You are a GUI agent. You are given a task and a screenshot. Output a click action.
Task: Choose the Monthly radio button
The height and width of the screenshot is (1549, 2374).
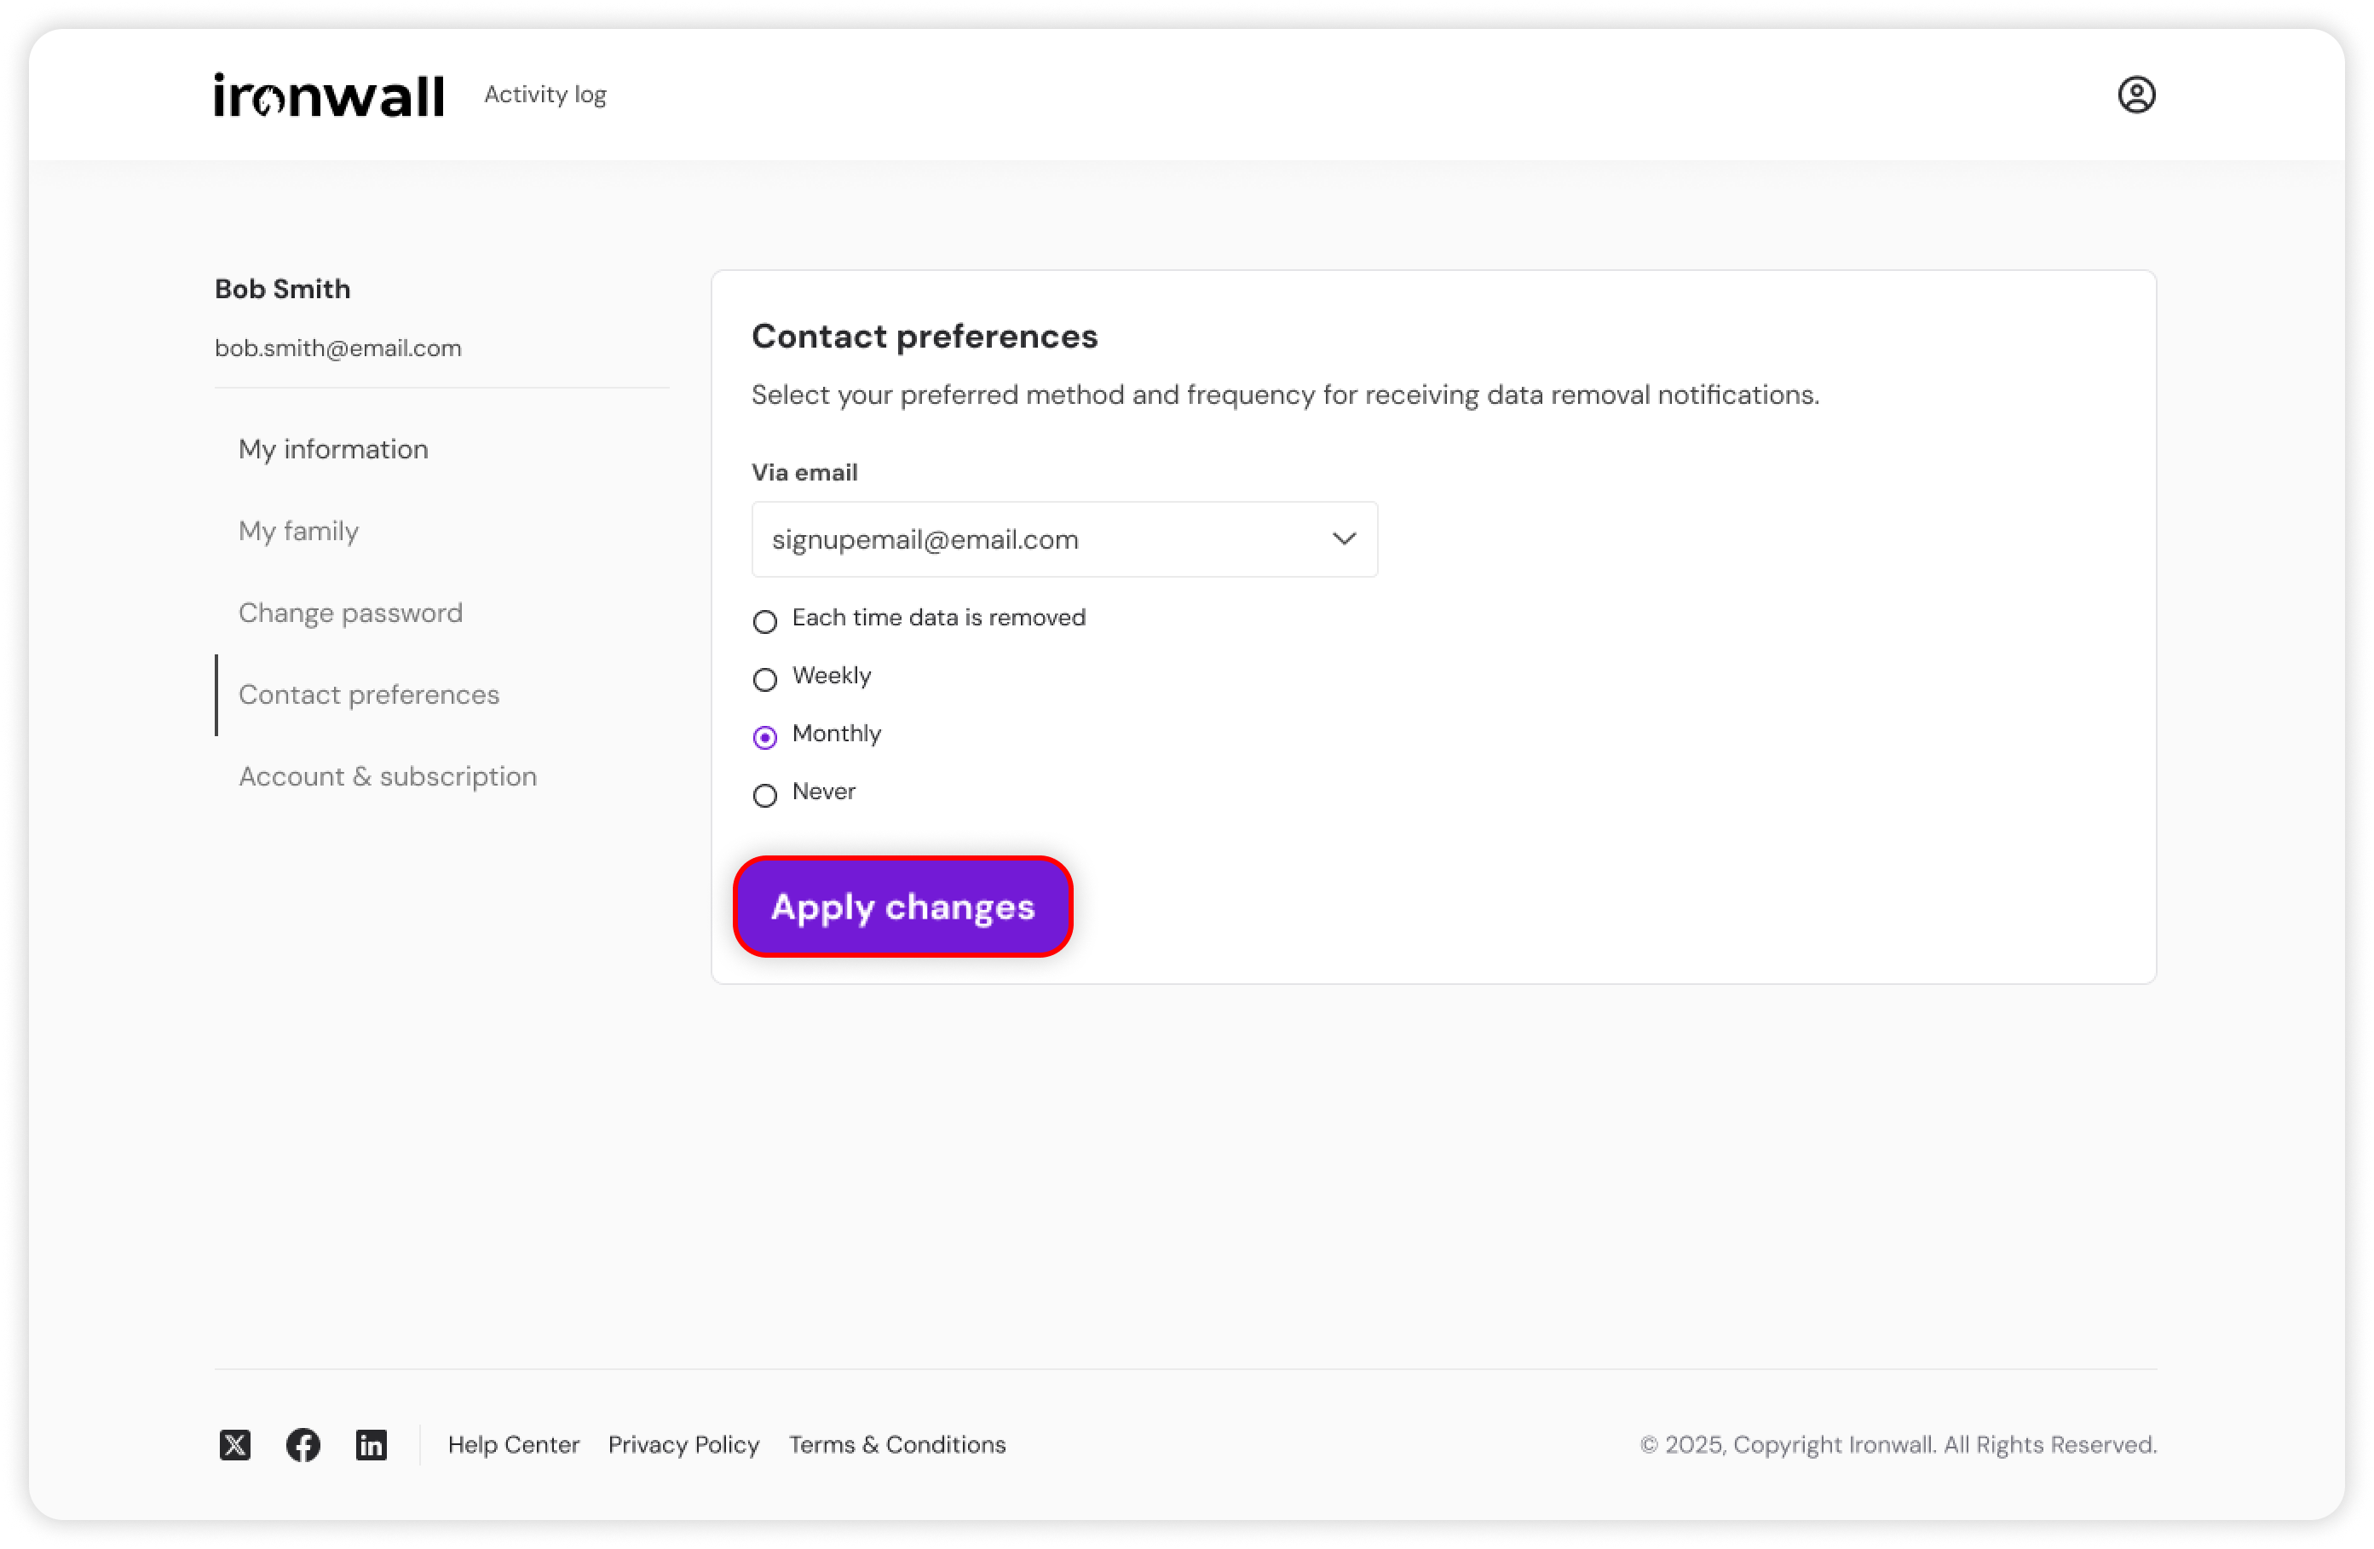tap(765, 737)
